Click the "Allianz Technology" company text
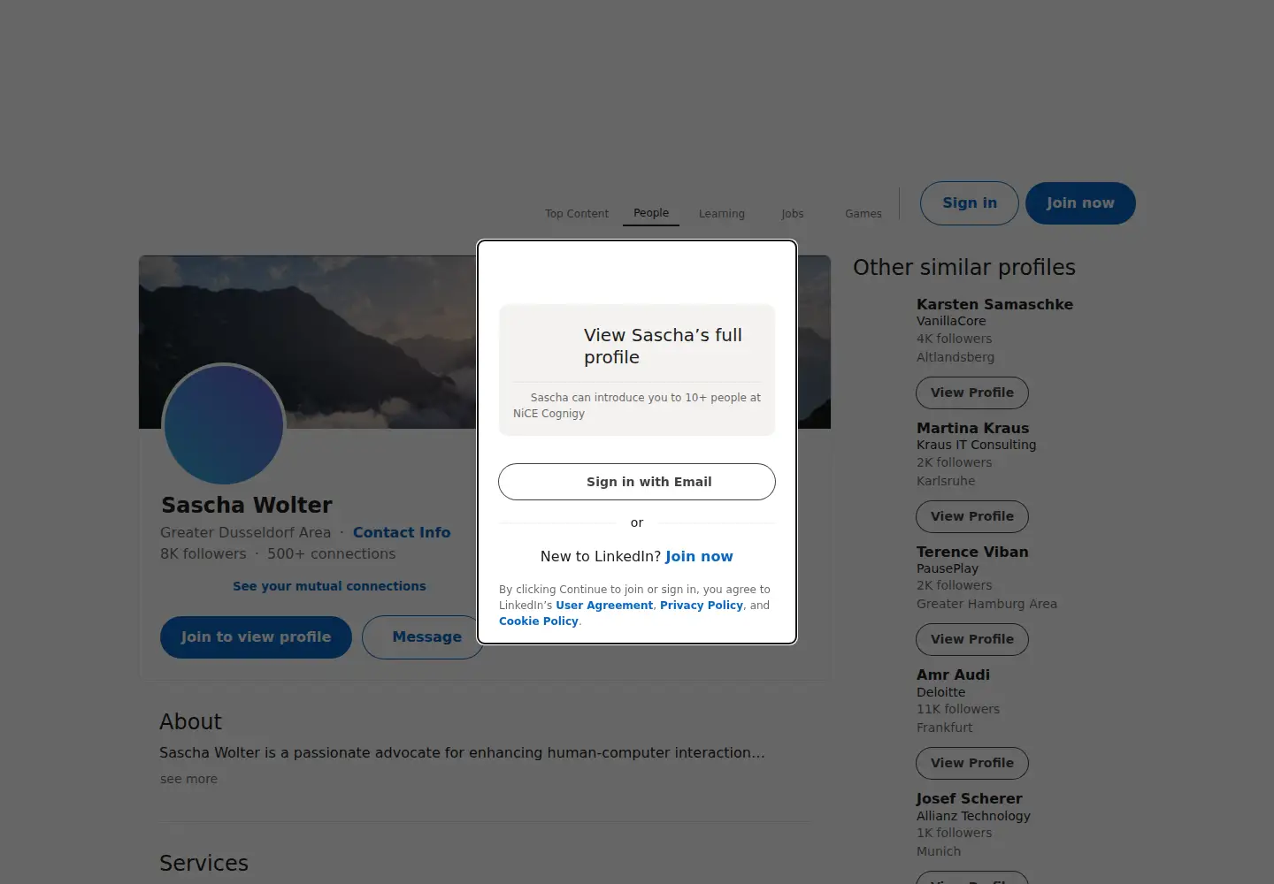Image resolution: width=1274 pixels, height=884 pixels. [x=973, y=816]
